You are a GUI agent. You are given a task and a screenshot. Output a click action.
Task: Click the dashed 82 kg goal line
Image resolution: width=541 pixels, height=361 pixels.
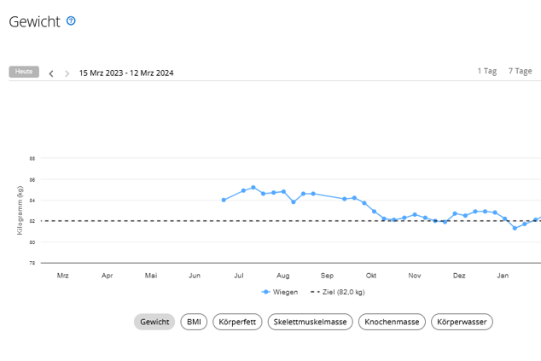[x=128, y=221]
